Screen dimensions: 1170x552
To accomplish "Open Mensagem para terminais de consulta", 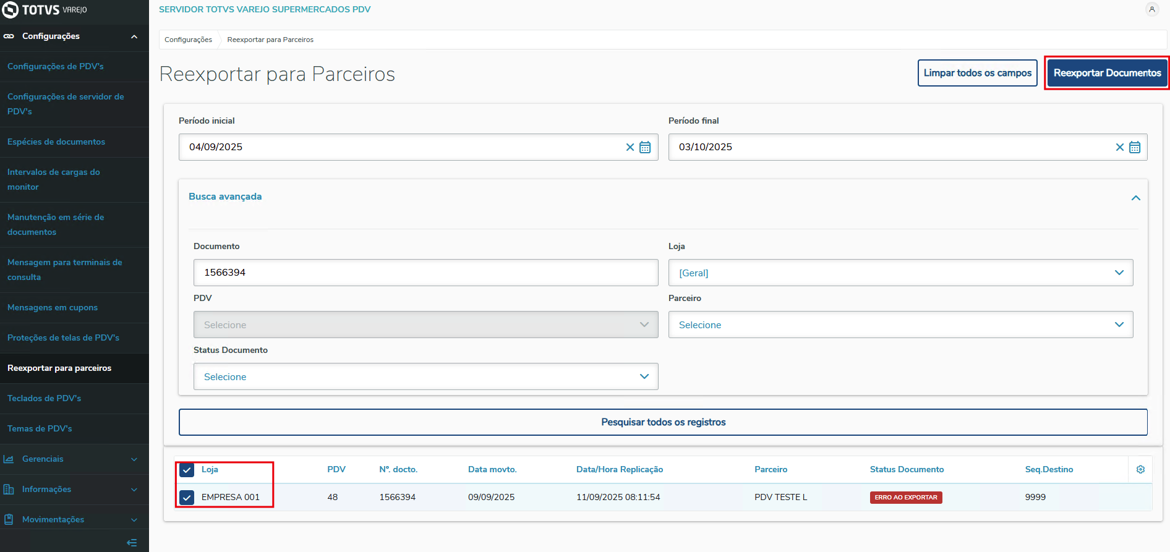I will click(74, 270).
